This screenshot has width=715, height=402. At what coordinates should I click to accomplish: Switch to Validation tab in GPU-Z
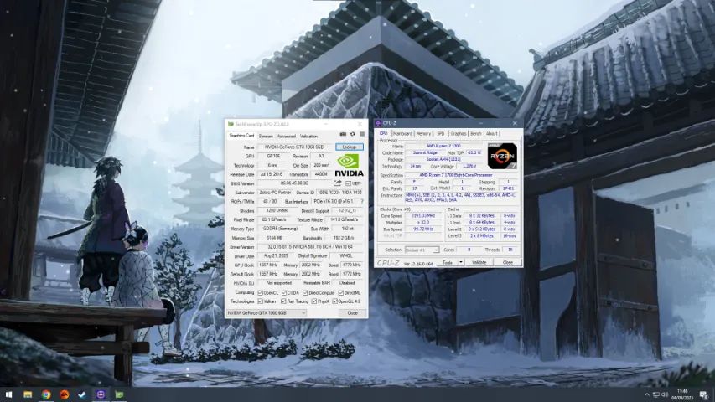(x=308, y=137)
